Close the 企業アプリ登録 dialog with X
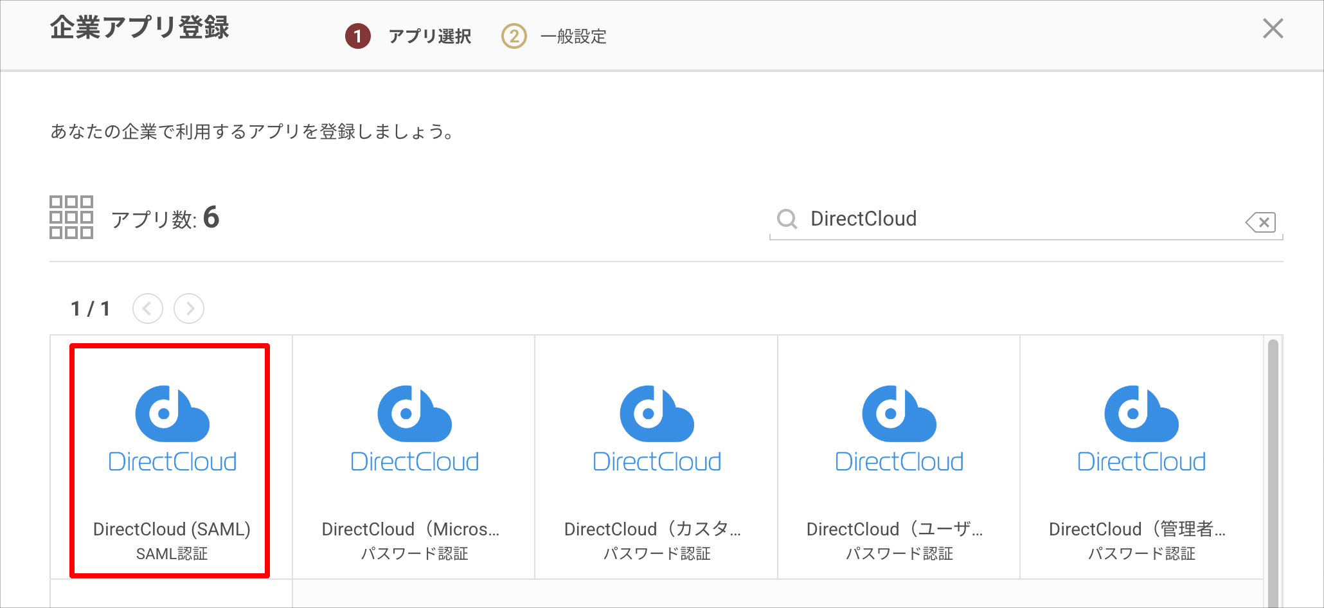Image resolution: width=1324 pixels, height=608 pixels. pyautogui.click(x=1273, y=28)
